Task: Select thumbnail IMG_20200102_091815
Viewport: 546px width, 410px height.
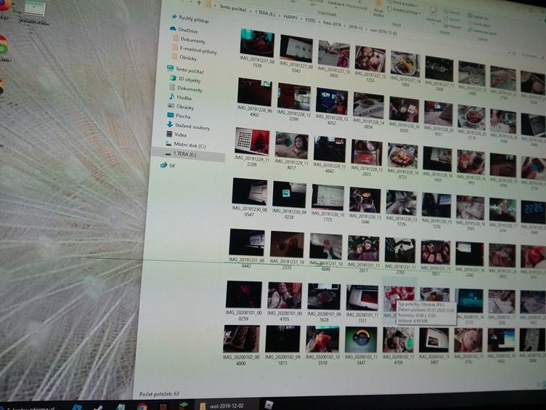Action: (x=282, y=346)
